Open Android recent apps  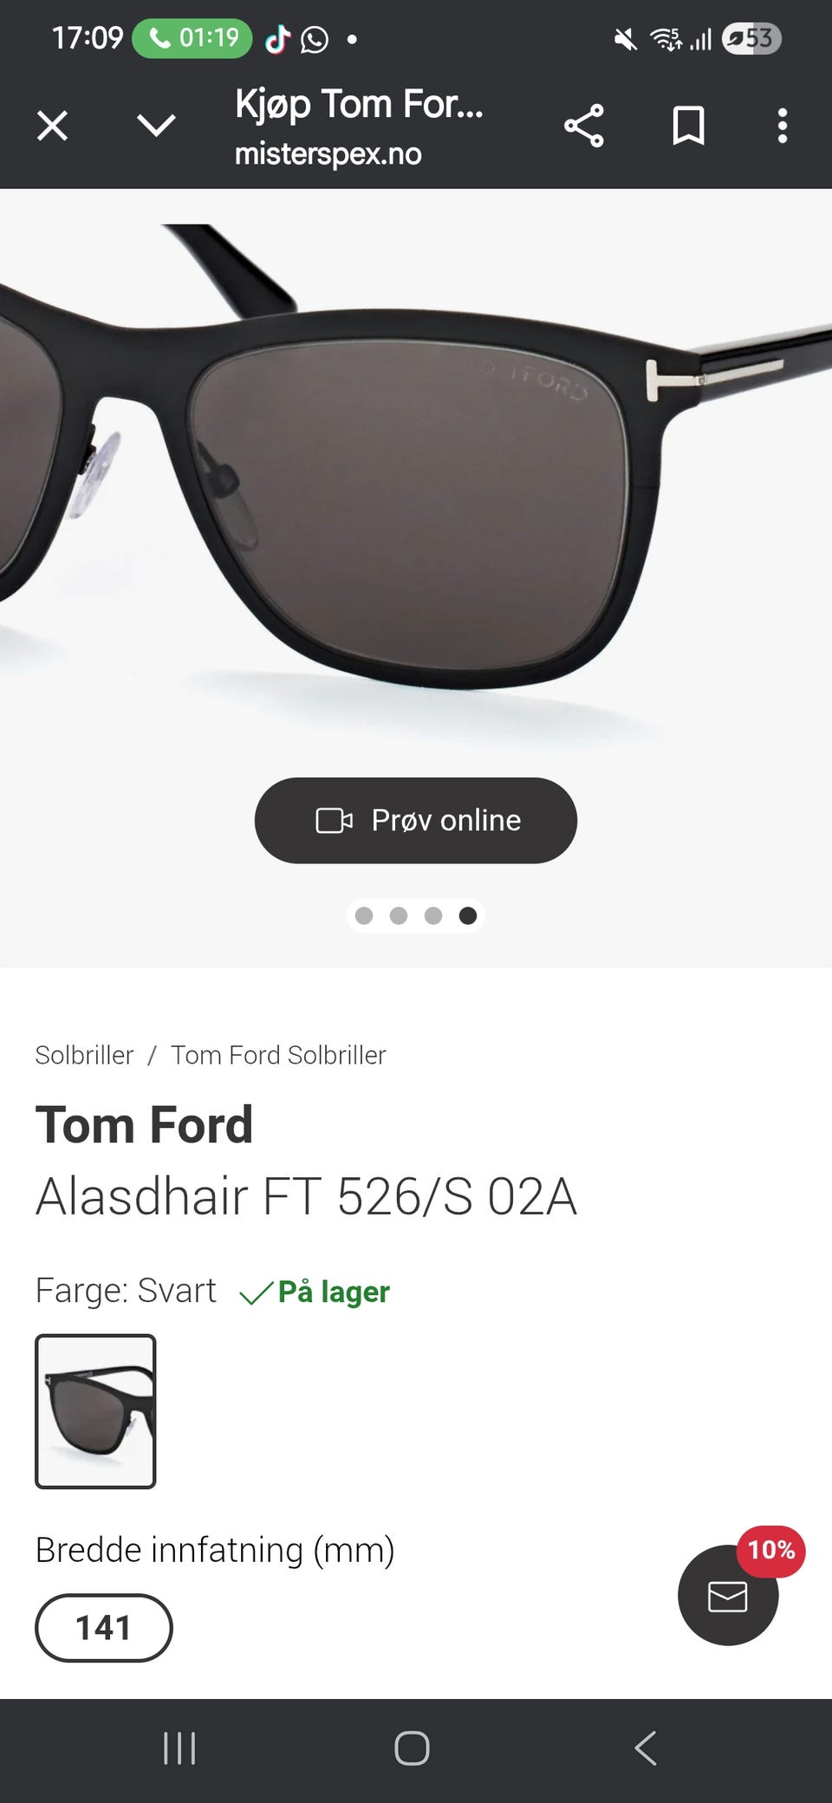[x=179, y=1748]
